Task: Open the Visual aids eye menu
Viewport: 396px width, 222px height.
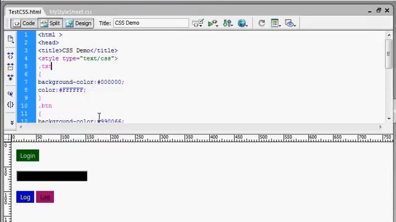Action: coord(290,23)
